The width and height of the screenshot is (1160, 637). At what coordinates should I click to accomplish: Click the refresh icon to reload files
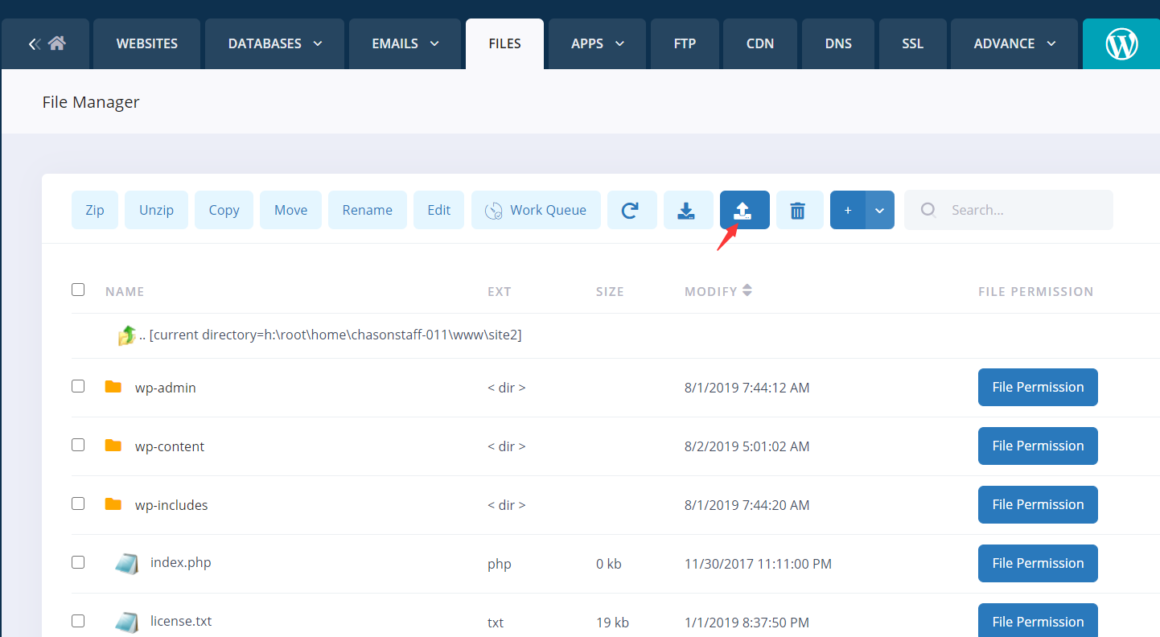click(x=632, y=210)
